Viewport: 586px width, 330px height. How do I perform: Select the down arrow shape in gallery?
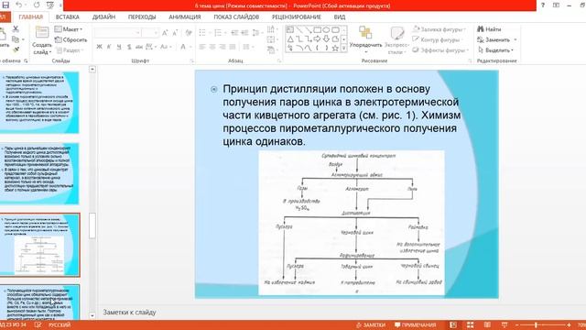click(326, 38)
